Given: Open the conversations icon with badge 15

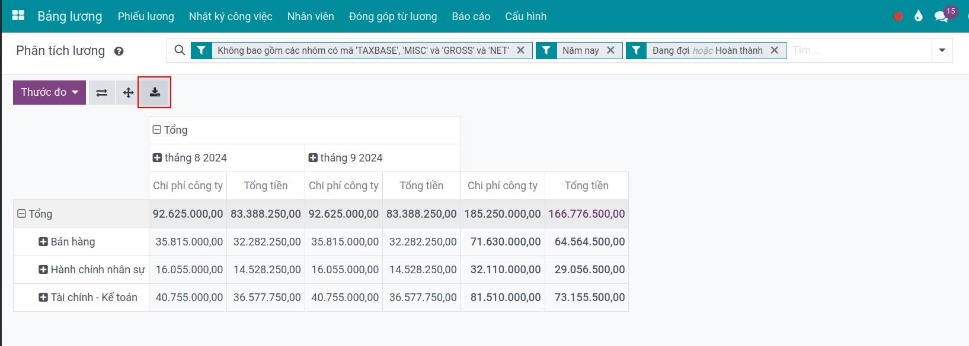Looking at the screenshot, I should [942, 16].
